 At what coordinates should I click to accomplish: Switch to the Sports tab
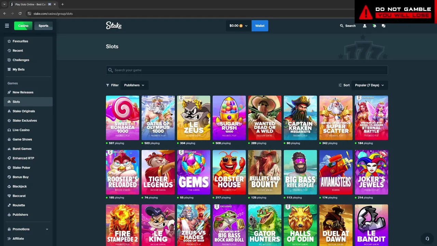(43, 26)
